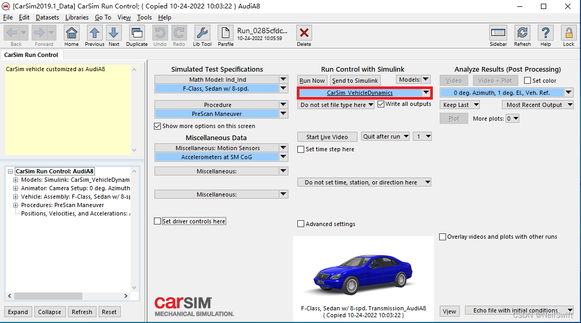Open the Edit menu

tap(24, 17)
